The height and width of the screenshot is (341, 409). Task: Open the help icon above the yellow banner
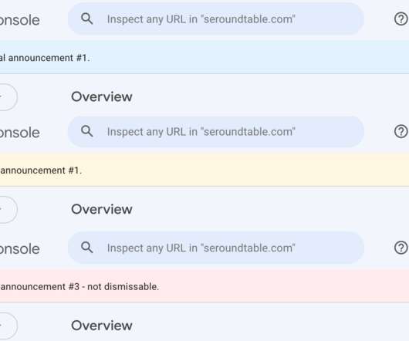coord(401,131)
